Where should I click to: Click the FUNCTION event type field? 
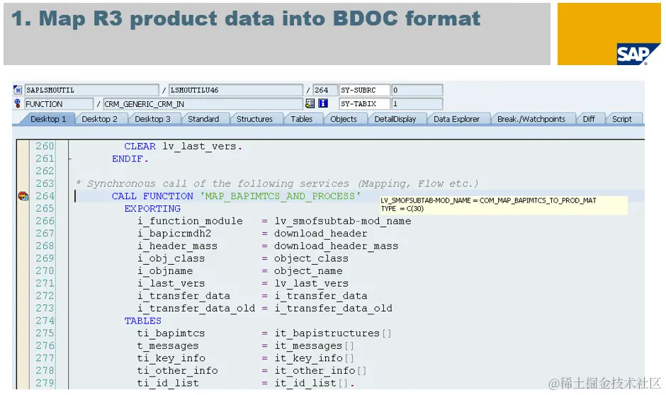59,103
